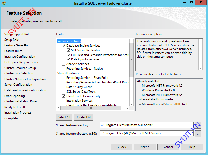This screenshot has height=155, width=208.
Task: Click 'Already installed:' prerequisites heading
Action: tap(149, 81)
